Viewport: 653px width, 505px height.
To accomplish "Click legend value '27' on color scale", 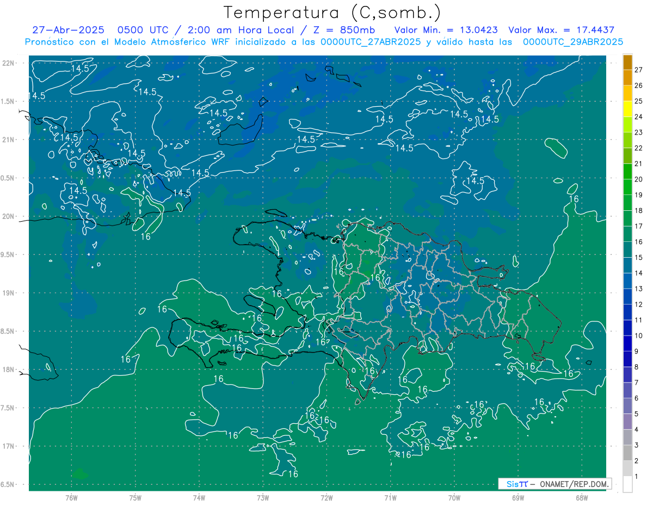I will (x=638, y=70).
